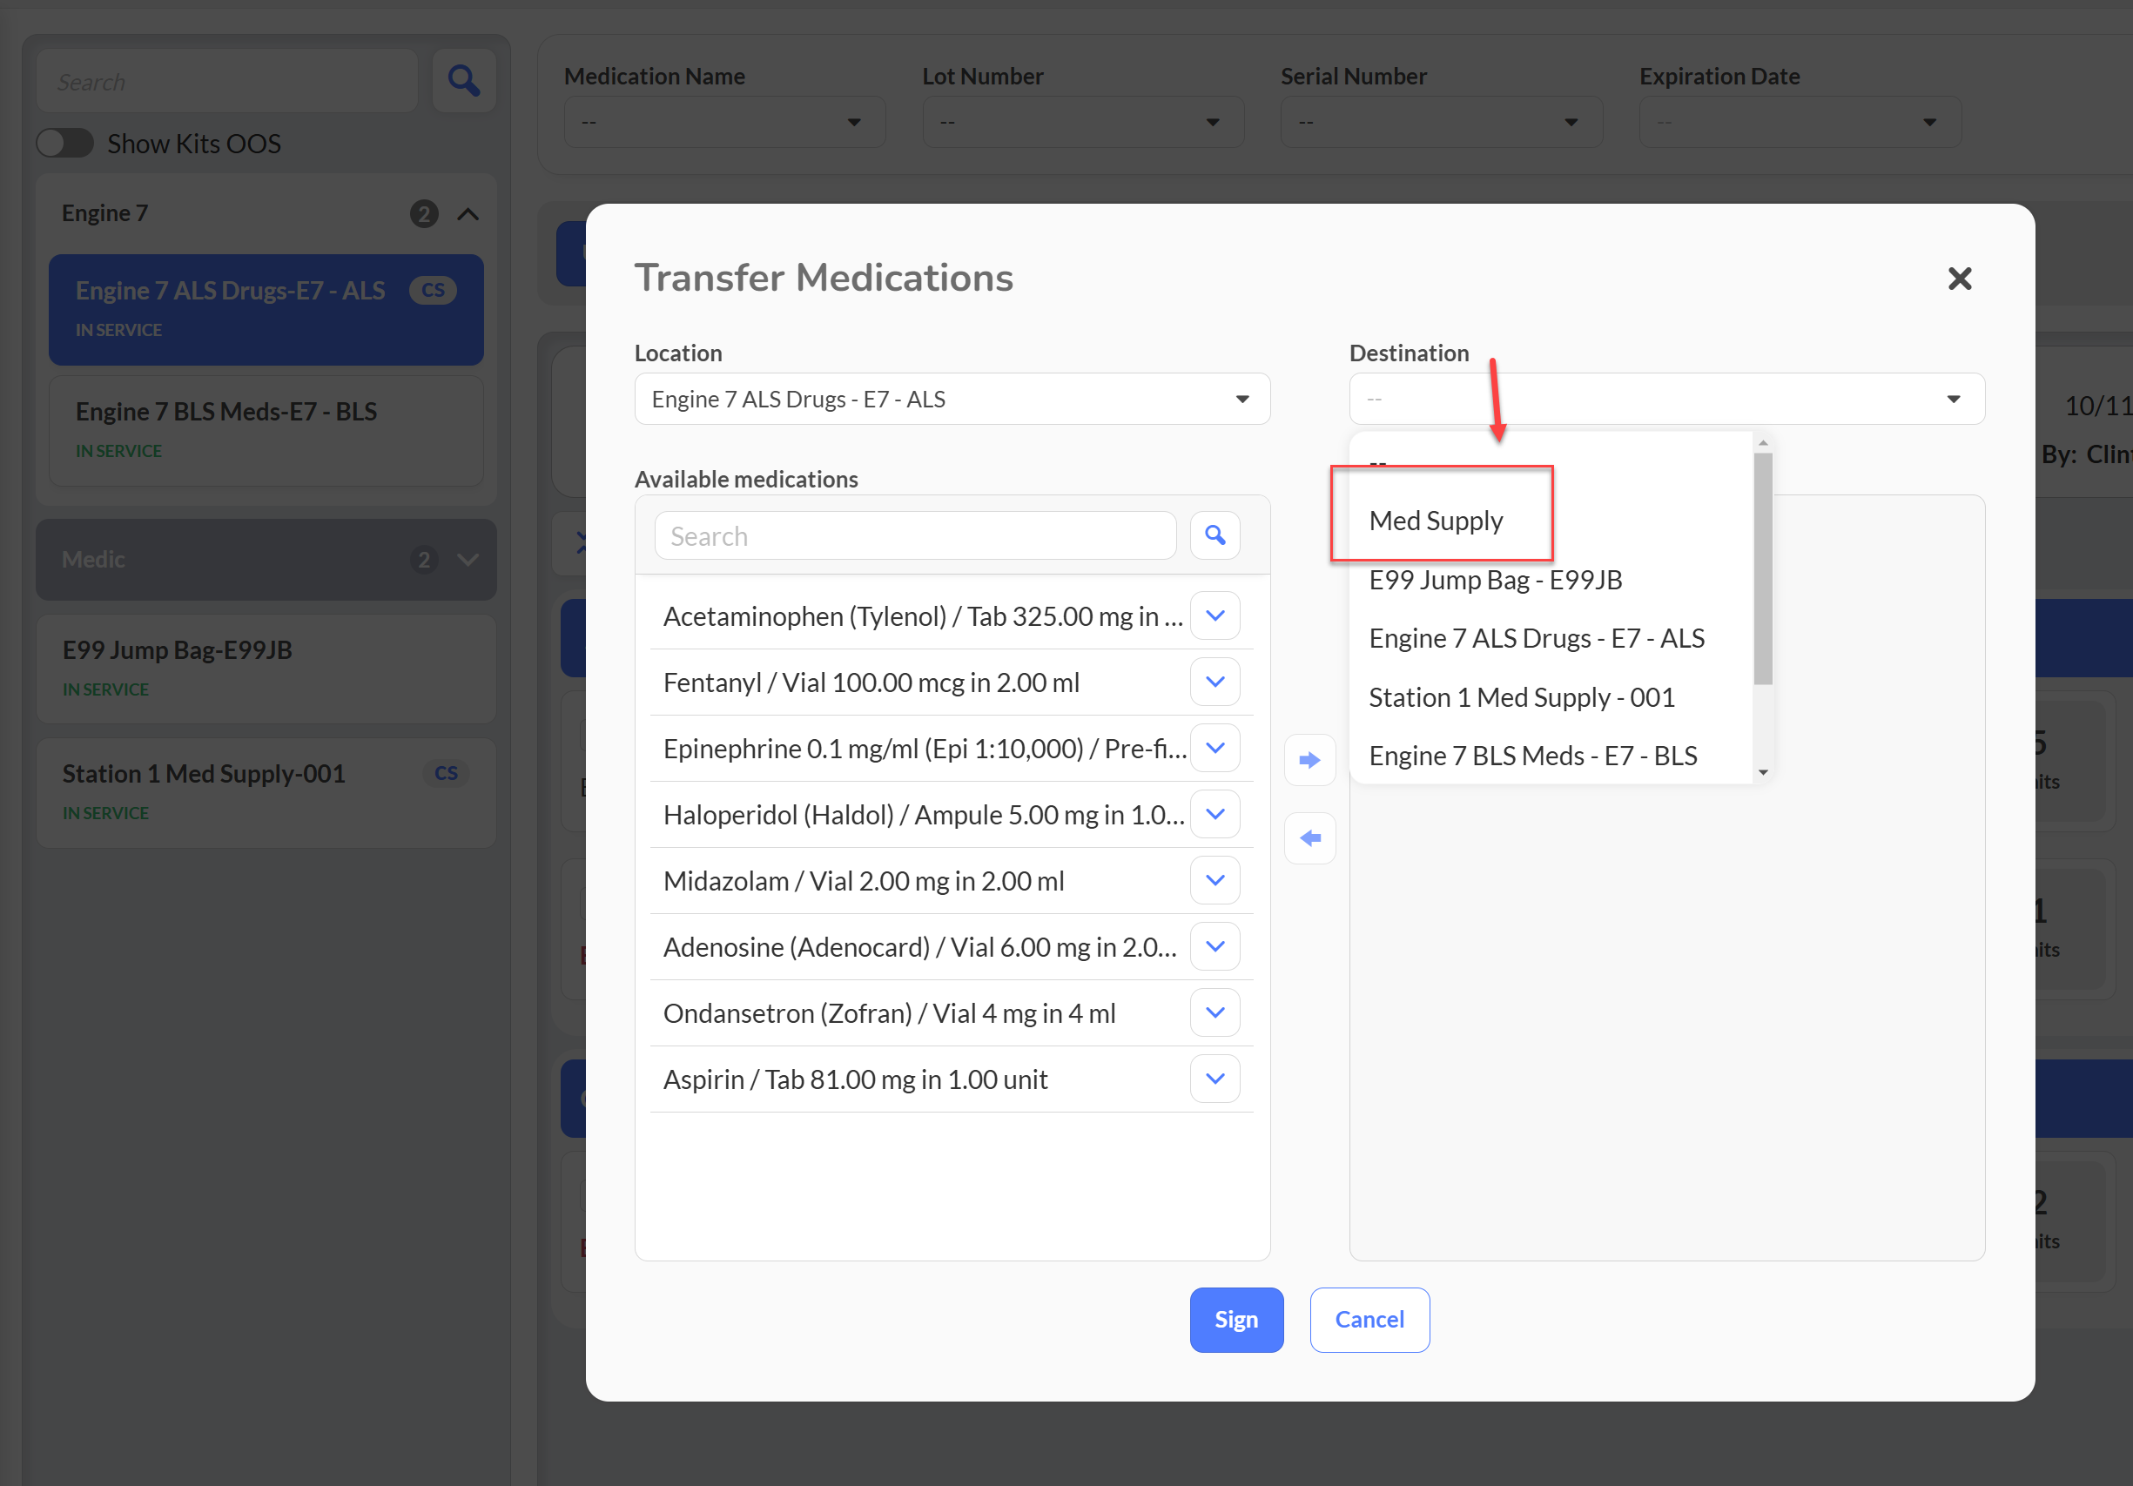The image size is (2133, 1486).
Task: Click the available medications Search field
Action: (915, 536)
